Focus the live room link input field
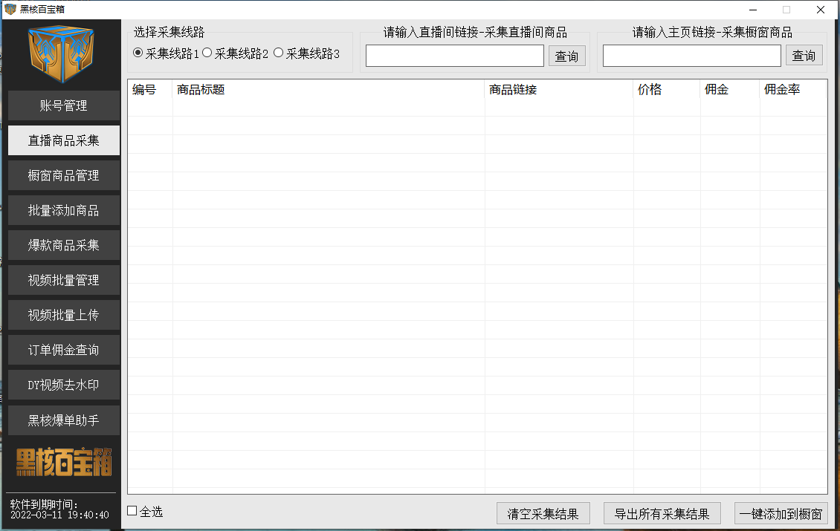This screenshot has width=840, height=531. (x=455, y=56)
